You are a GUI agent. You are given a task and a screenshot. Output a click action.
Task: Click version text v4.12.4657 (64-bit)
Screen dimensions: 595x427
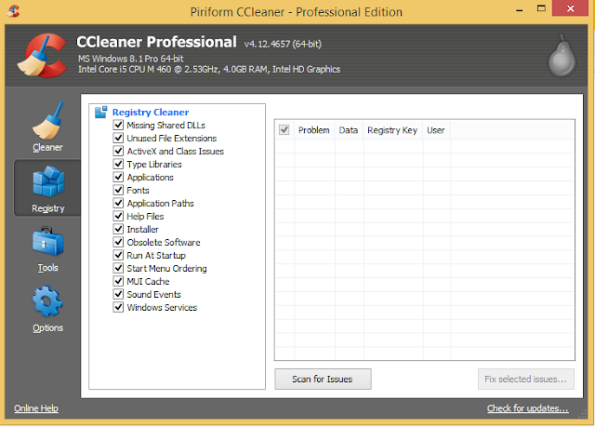pos(283,44)
